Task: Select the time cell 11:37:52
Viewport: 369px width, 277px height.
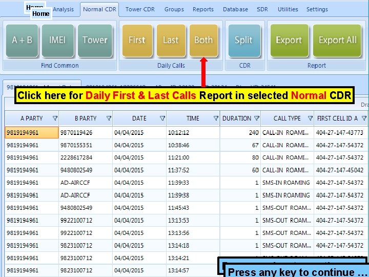Action: tap(193, 170)
